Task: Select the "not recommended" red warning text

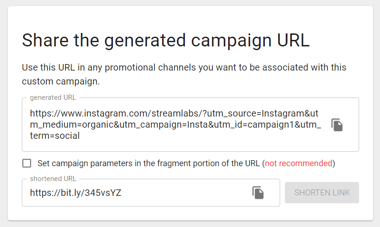Action: pyautogui.click(x=299, y=163)
